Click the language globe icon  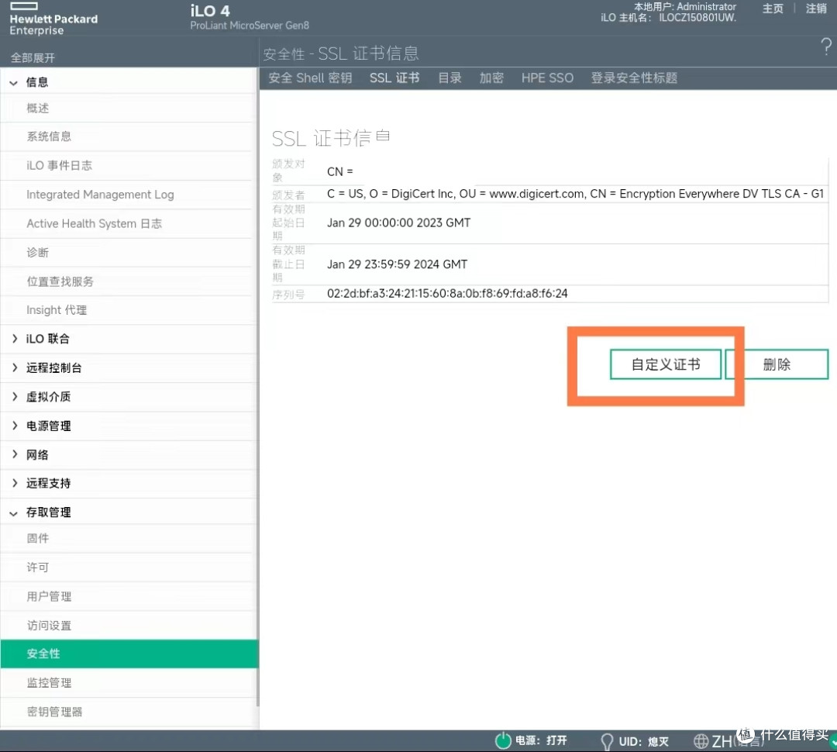tap(701, 741)
